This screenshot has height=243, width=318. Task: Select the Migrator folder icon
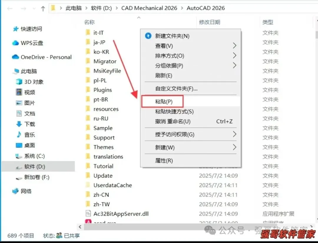coord(88,61)
